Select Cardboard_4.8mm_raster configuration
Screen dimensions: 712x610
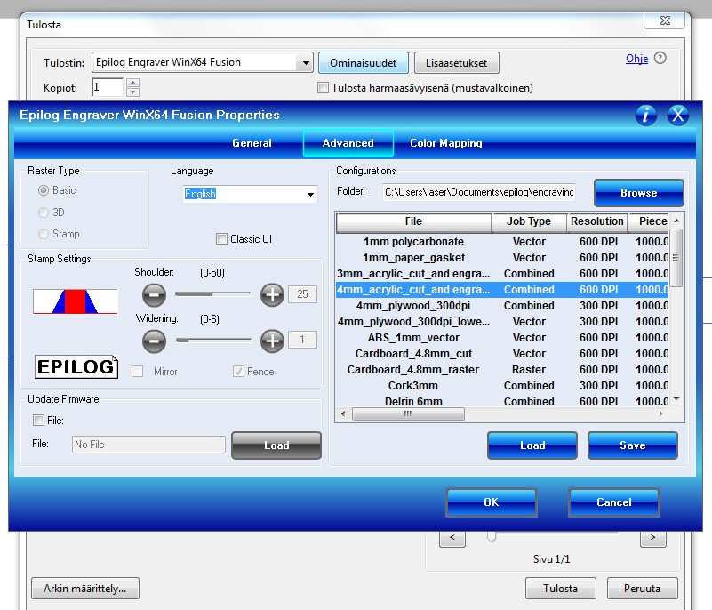tap(502, 369)
